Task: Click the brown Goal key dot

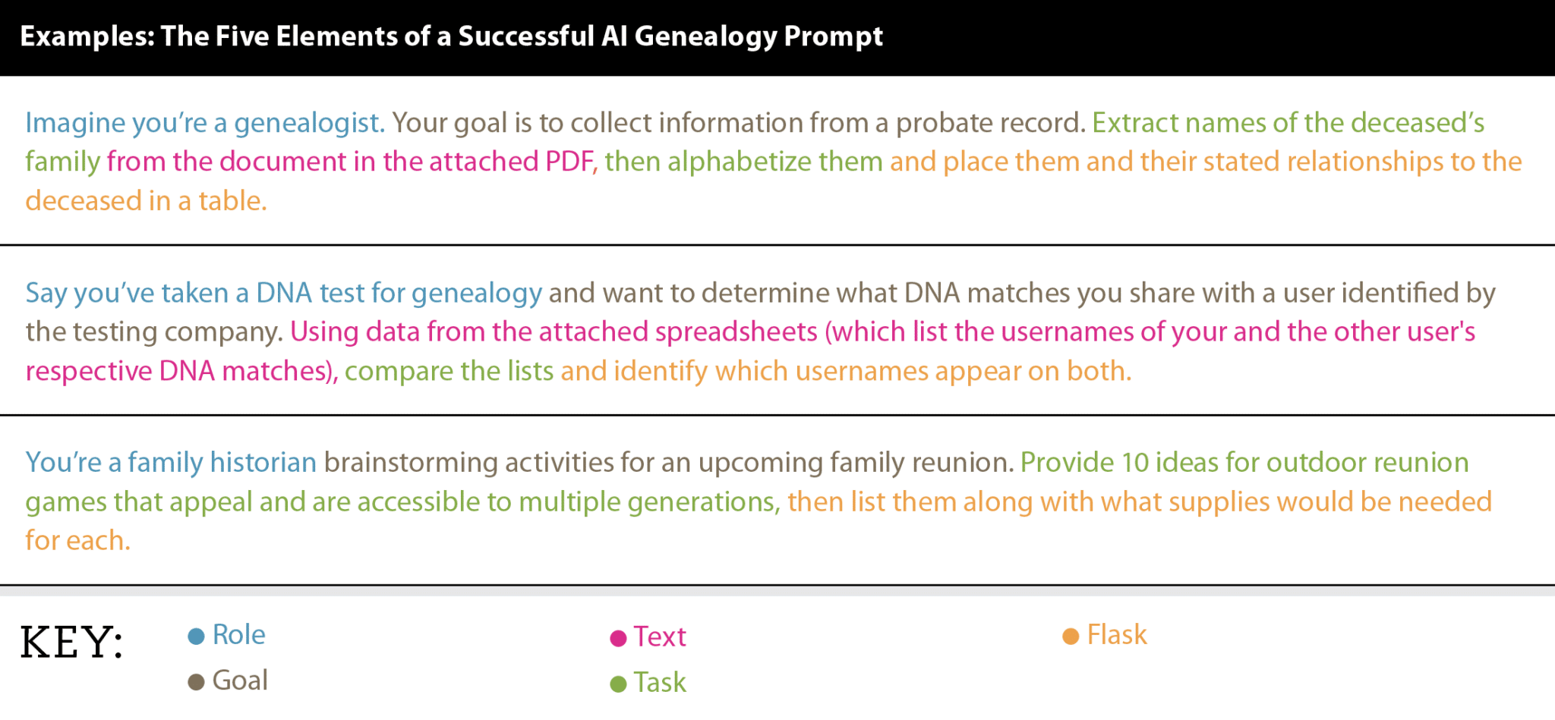Action: pyautogui.click(x=196, y=682)
